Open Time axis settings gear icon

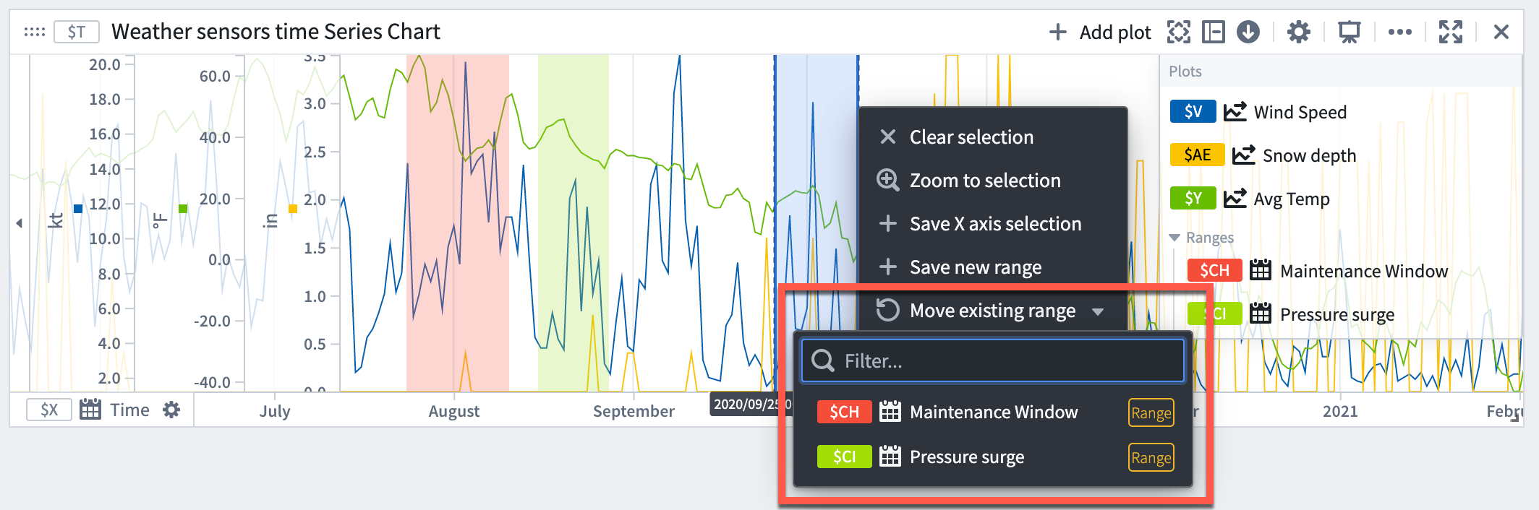coord(171,410)
